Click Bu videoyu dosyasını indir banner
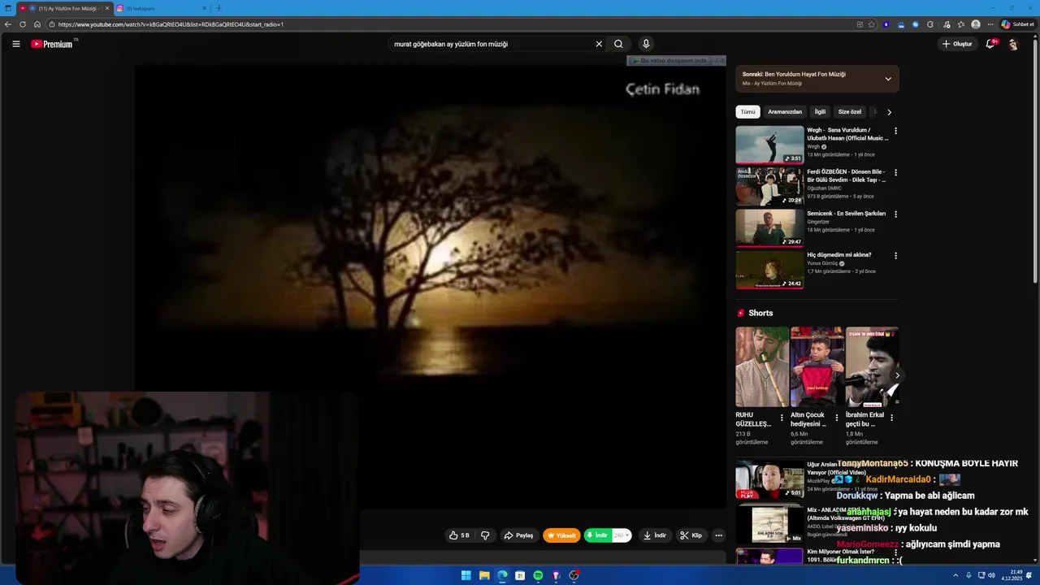Viewport: 1040px width, 585px height. pyautogui.click(x=669, y=61)
